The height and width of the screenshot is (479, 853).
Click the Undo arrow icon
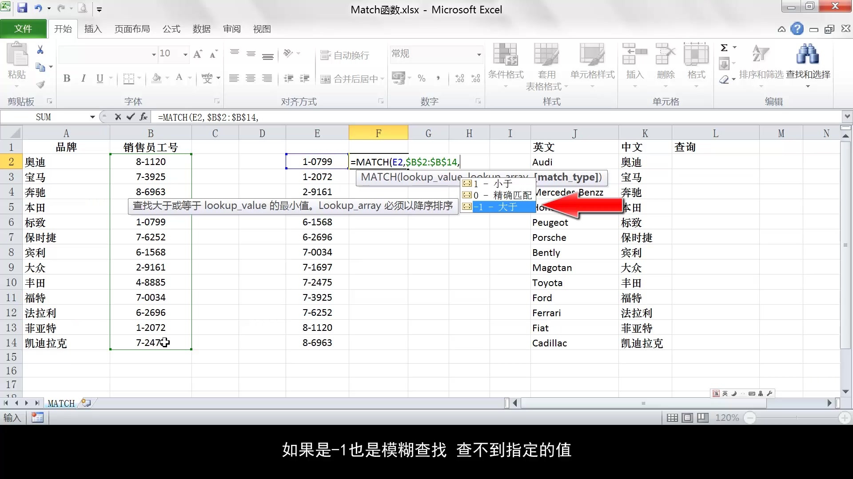coord(38,8)
